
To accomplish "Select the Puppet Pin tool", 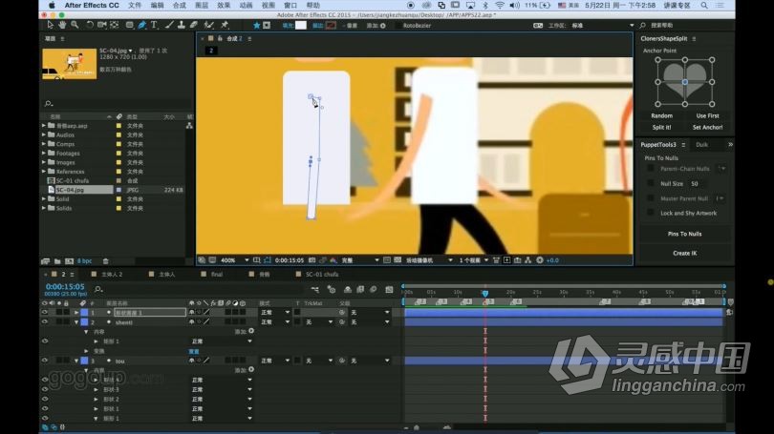I will tap(225, 25).
